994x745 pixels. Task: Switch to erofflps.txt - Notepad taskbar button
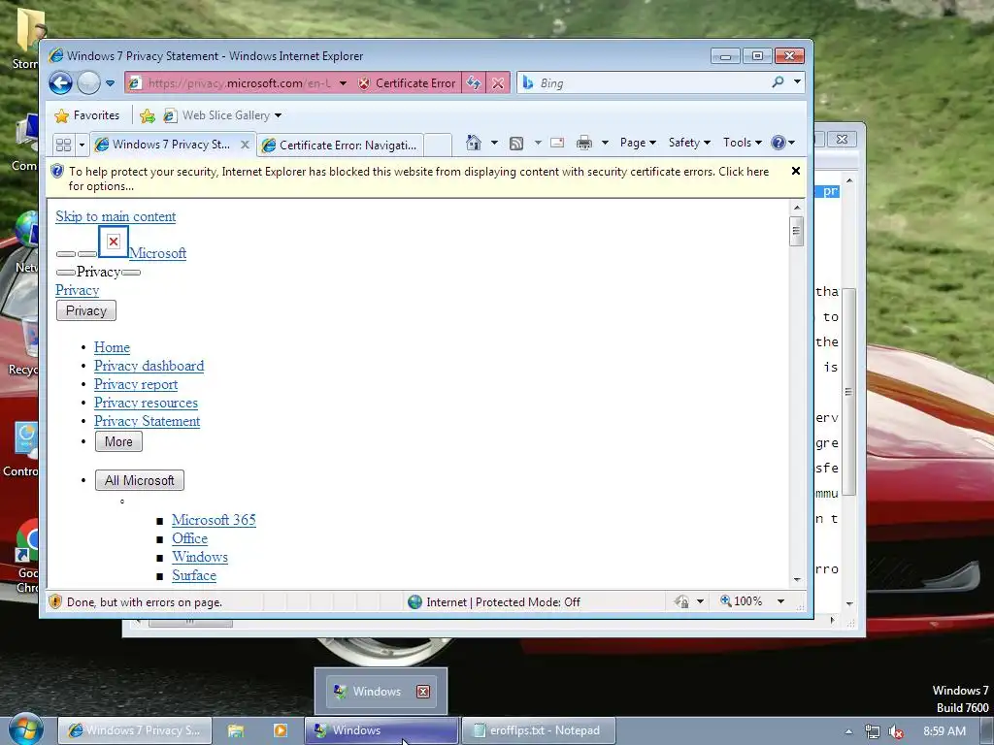pos(538,730)
